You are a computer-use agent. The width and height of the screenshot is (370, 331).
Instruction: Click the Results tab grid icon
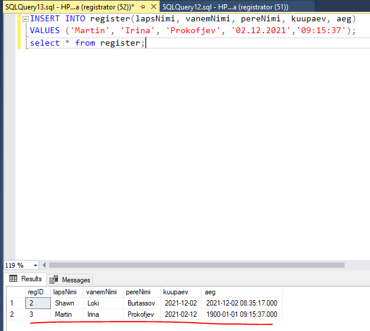click(x=14, y=279)
